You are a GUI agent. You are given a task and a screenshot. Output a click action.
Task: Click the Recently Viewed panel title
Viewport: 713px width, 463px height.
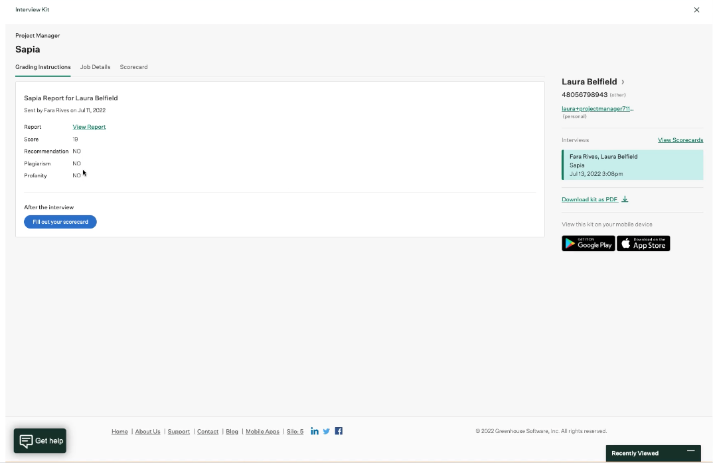[635, 454]
